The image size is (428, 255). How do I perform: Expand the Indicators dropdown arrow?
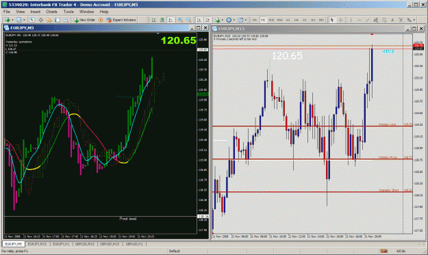click(223, 20)
